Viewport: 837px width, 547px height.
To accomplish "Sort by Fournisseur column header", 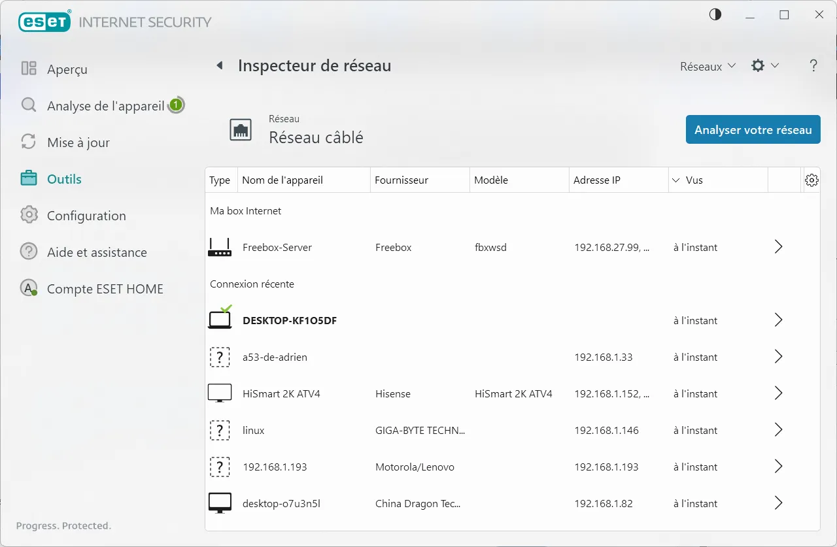I will click(420, 180).
